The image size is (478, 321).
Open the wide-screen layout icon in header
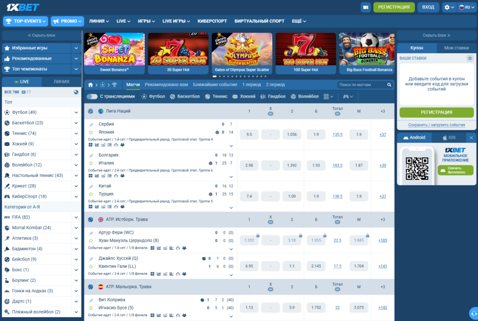pyautogui.click(x=366, y=7)
